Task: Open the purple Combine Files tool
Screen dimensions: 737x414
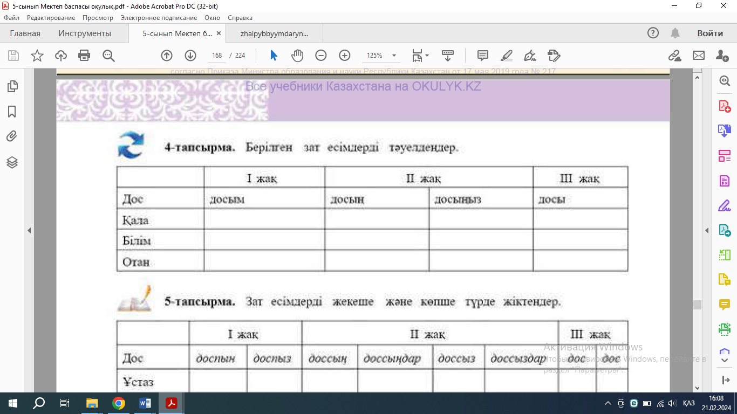Action: coord(724,131)
